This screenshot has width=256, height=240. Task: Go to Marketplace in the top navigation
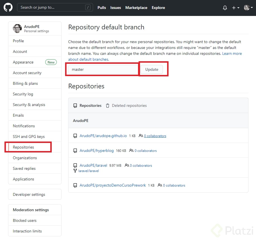tap(136, 8)
